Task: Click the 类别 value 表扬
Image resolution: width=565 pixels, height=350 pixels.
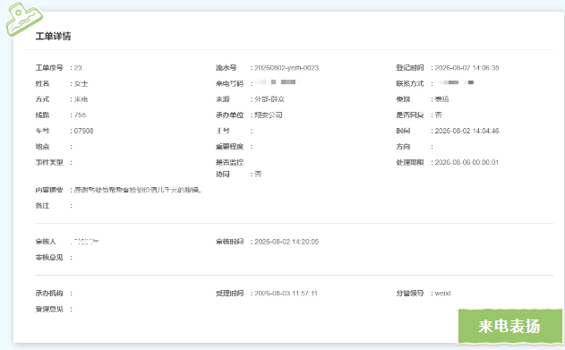Action: click(x=441, y=99)
